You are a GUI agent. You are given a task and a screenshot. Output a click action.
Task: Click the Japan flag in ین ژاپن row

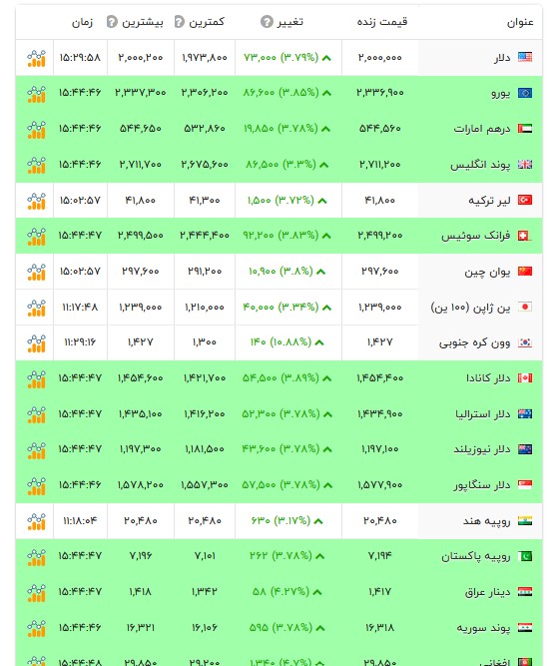[525, 307]
